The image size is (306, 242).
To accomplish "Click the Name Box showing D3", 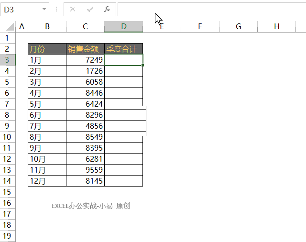I will tap(25, 10).
